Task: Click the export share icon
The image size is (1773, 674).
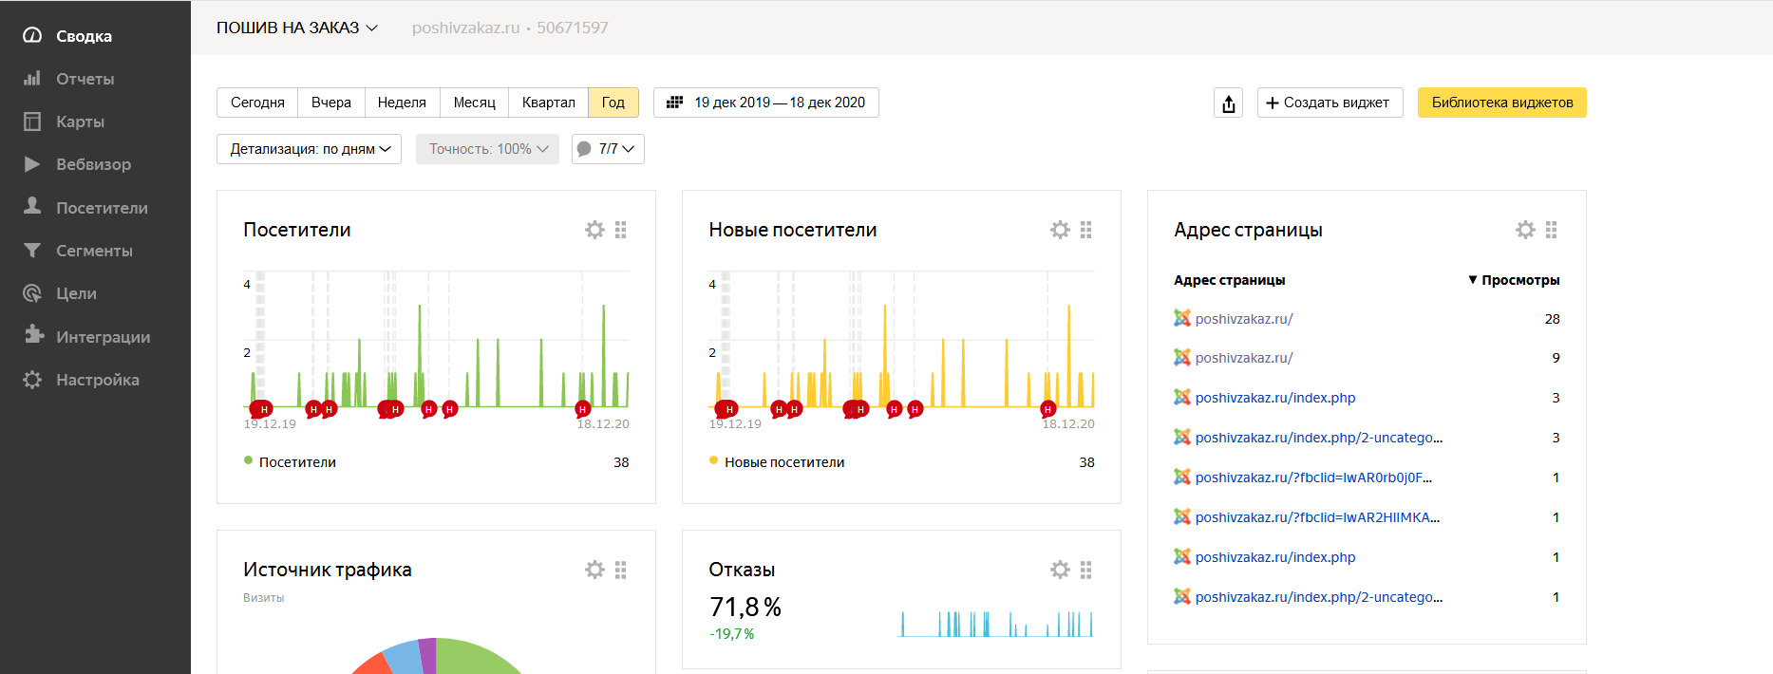Action: tap(1229, 103)
